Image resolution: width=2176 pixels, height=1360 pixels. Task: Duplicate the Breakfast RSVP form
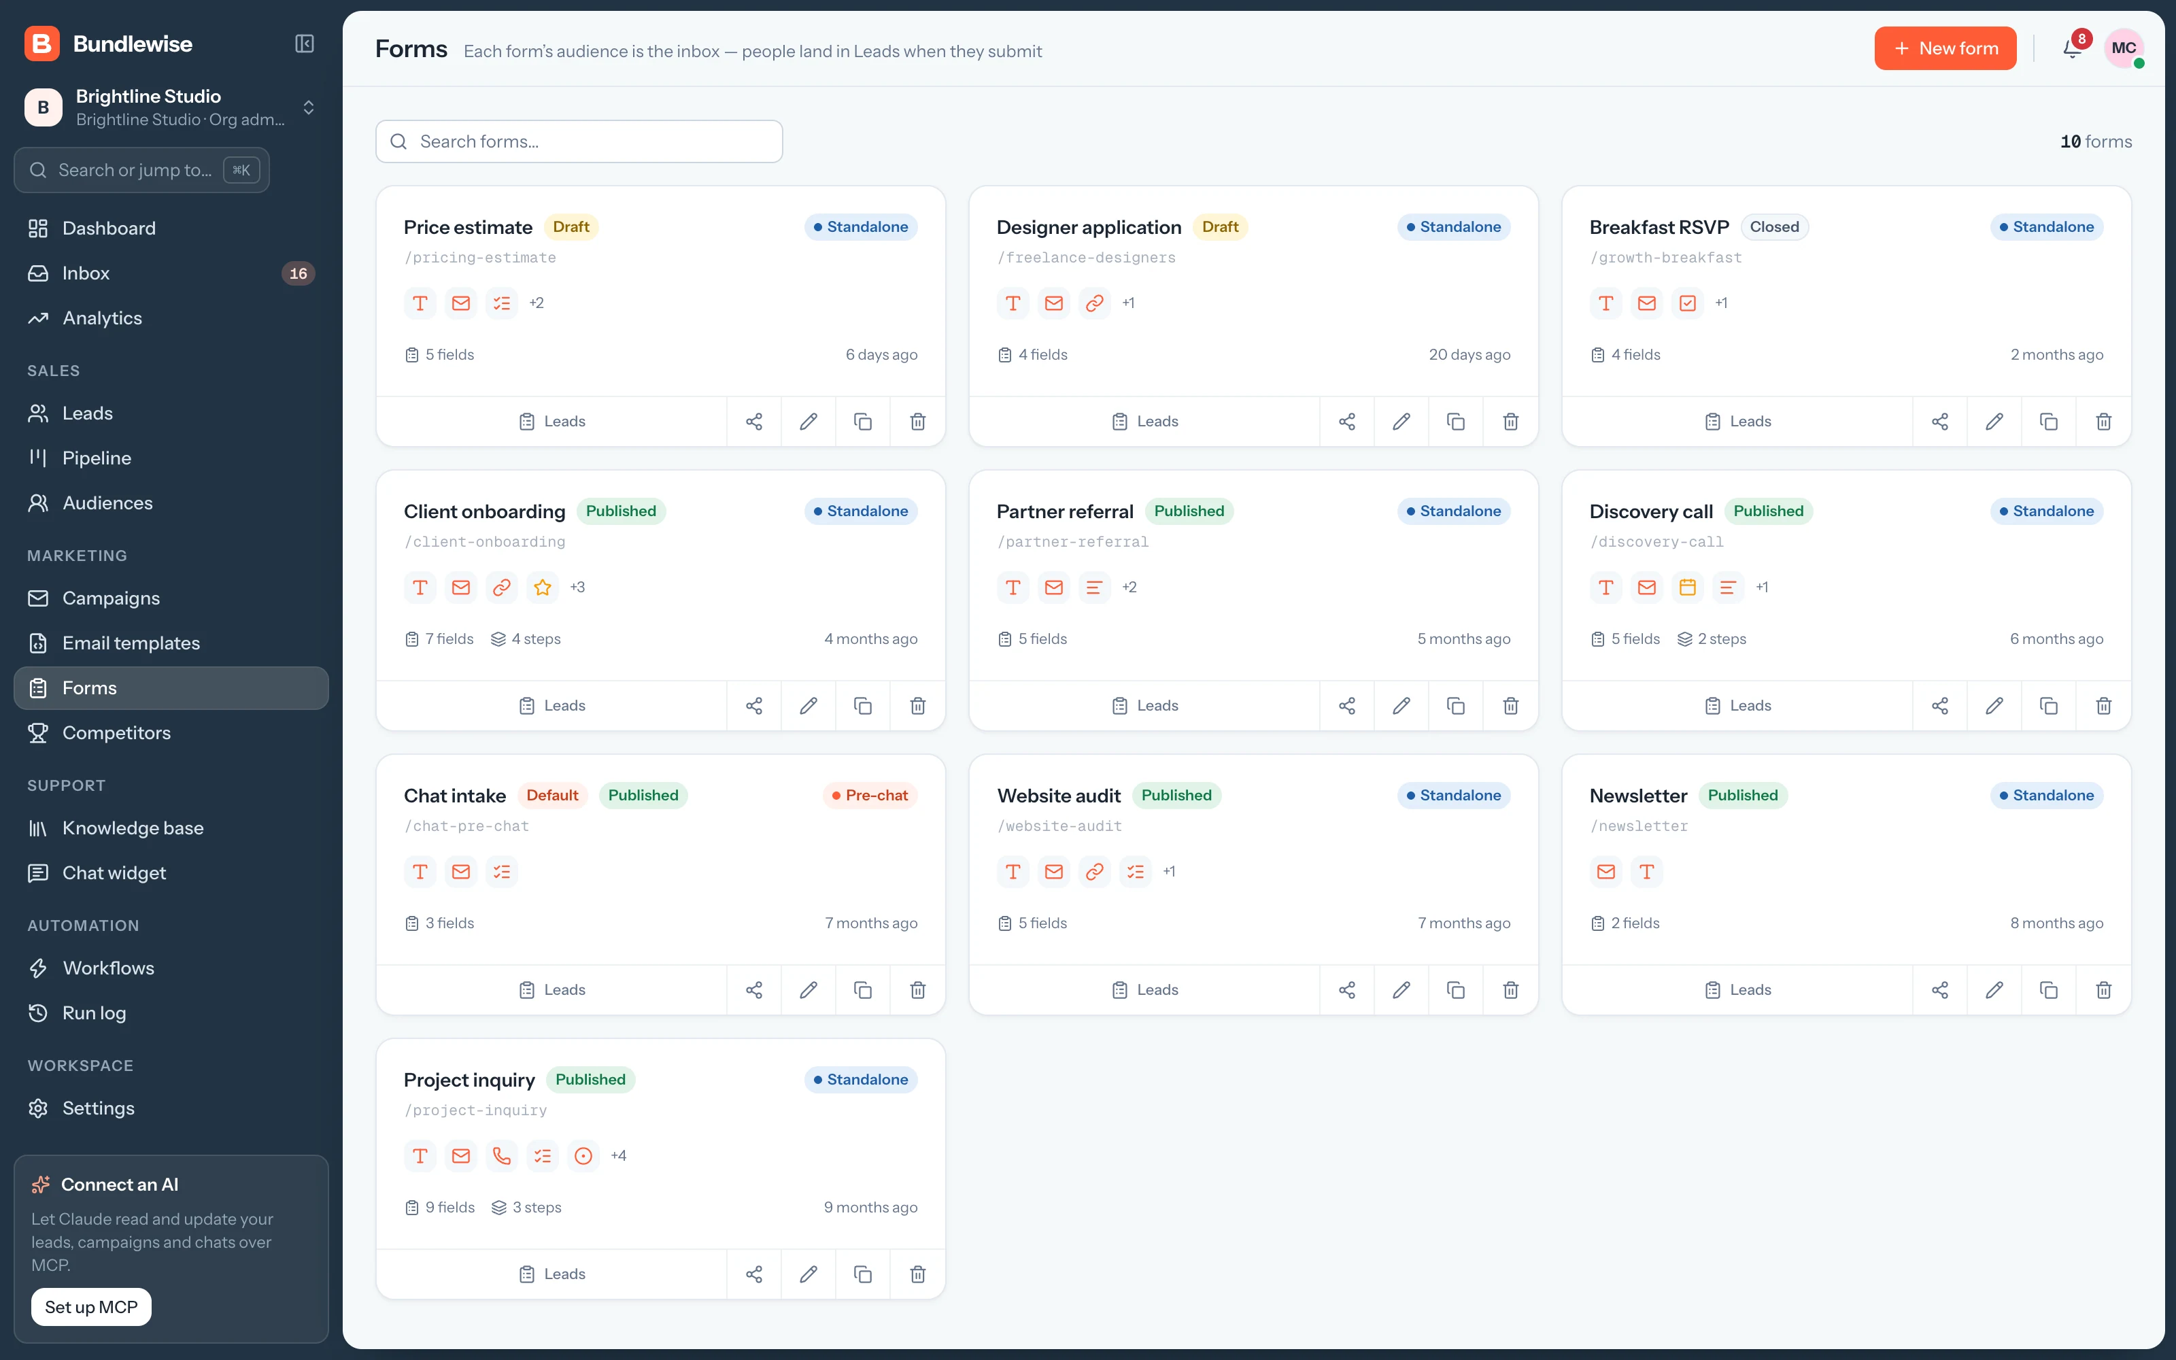[2048, 421]
